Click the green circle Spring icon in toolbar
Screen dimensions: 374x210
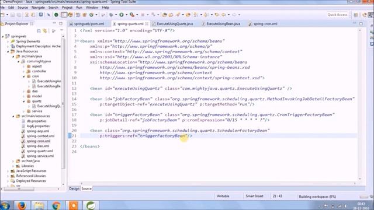56,15
